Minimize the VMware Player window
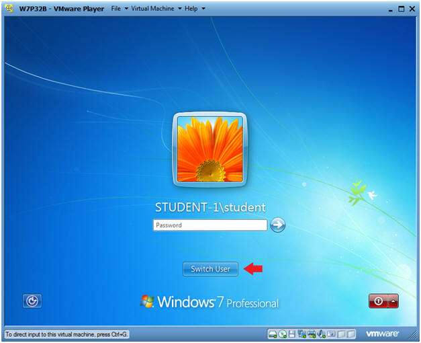The height and width of the screenshot is (343, 421). tap(390, 9)
